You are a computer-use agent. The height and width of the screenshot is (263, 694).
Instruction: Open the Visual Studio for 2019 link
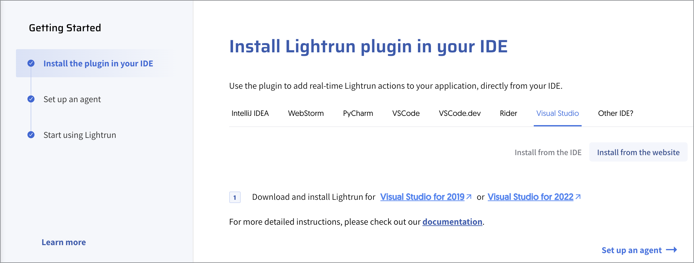point(422,197)
